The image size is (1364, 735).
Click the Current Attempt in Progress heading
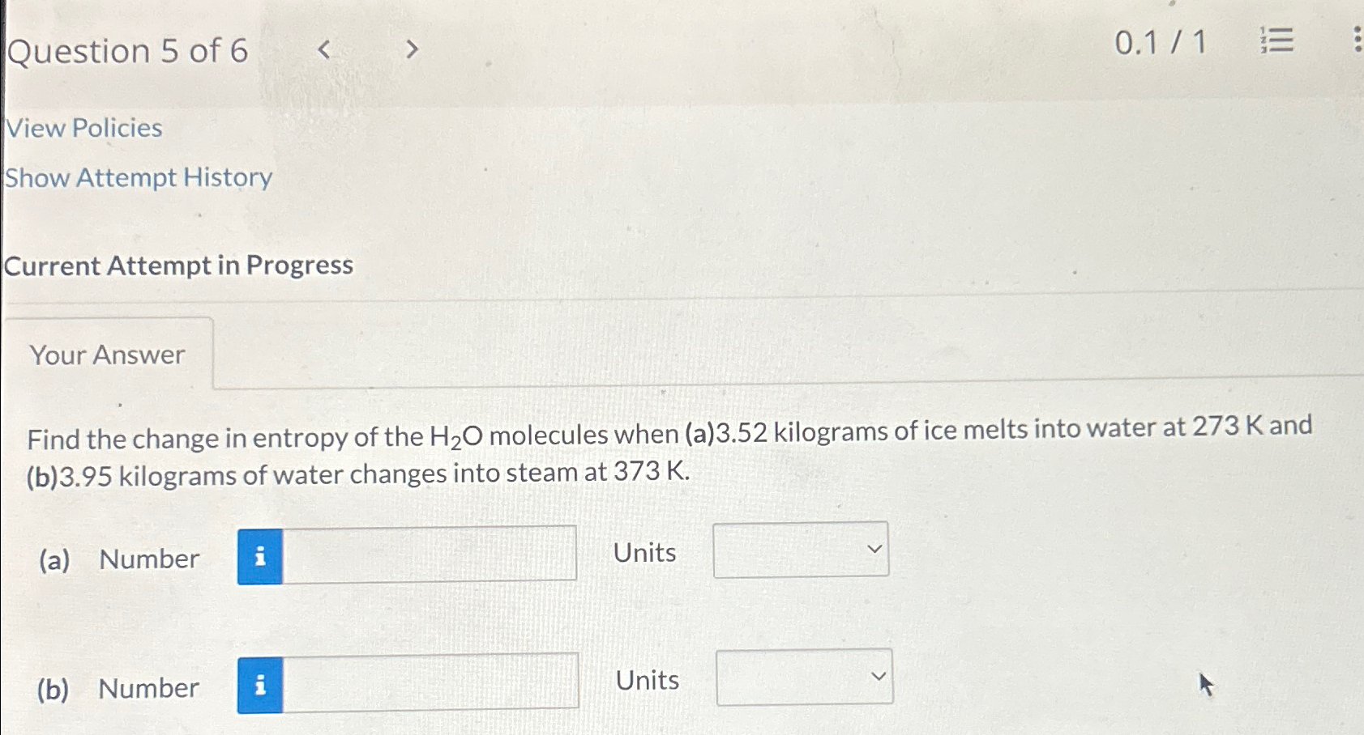click(x=178, y=266)
